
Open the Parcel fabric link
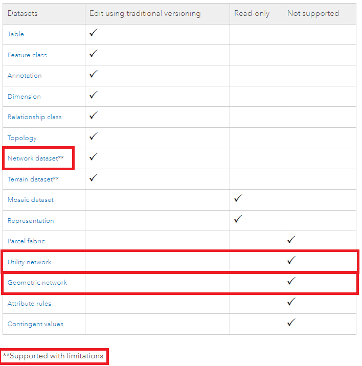tap(27, 241)
